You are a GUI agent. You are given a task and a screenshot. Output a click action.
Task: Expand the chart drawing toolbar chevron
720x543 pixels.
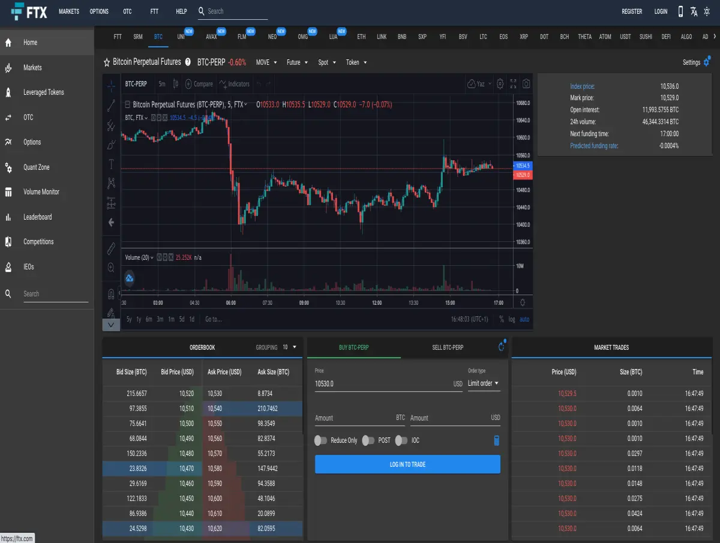click(x=111, y=325)
